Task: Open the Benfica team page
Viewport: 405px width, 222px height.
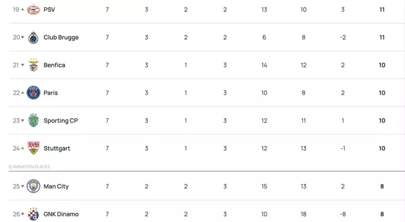Action: 54,65
